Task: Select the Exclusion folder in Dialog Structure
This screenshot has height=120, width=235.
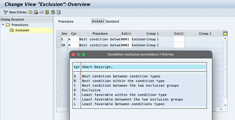Action: [x=22, y=30]
